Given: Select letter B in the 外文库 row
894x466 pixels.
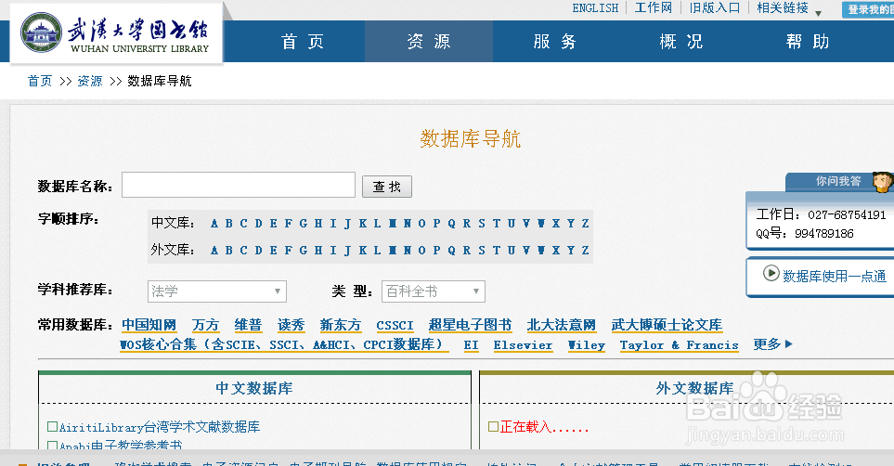Looking at the screenshot, I should click(x=228, y=250).
